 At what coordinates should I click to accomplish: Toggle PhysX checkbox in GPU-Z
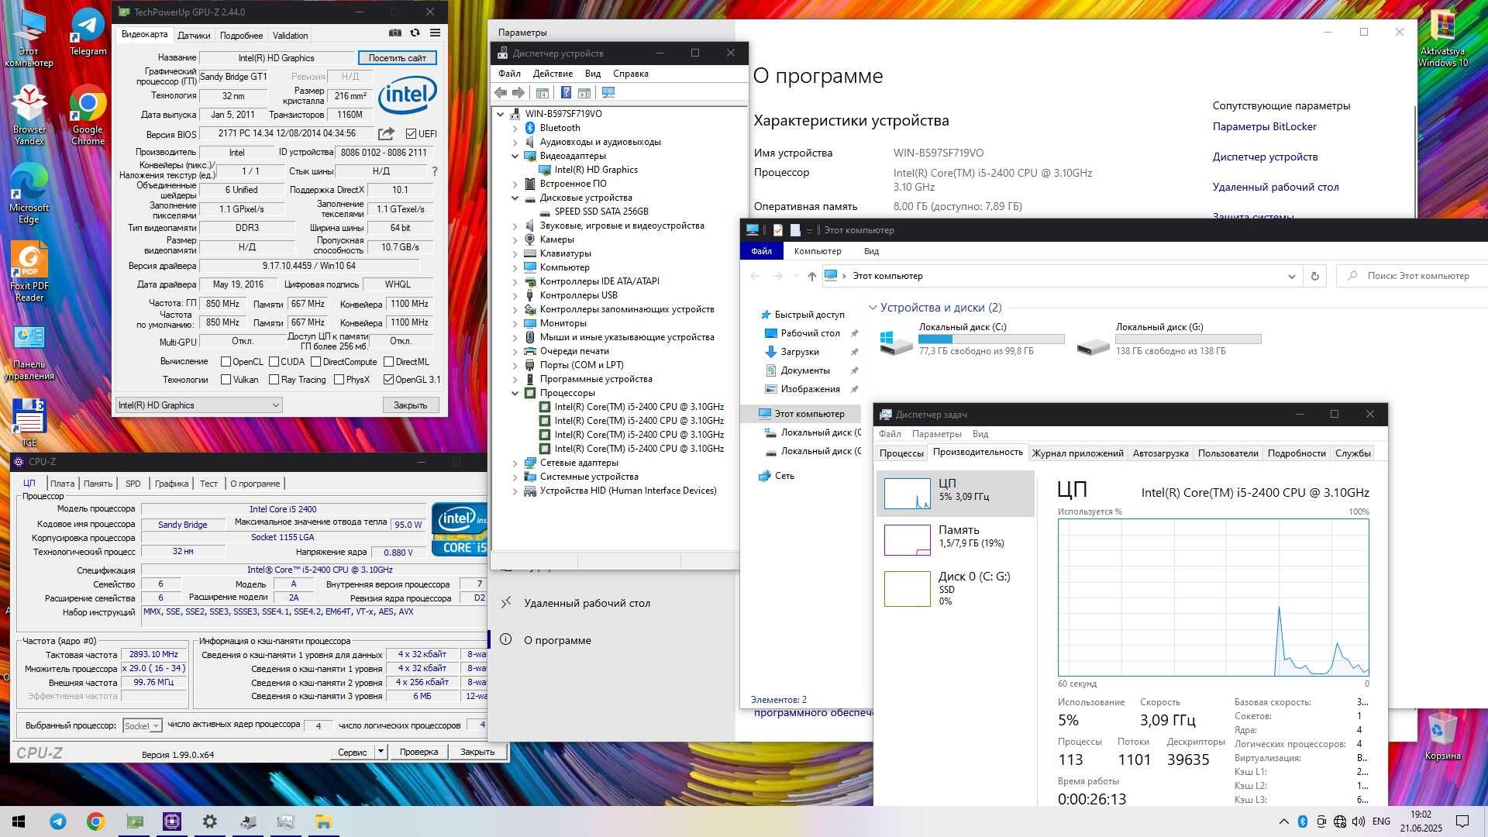(x=339, y=380)
